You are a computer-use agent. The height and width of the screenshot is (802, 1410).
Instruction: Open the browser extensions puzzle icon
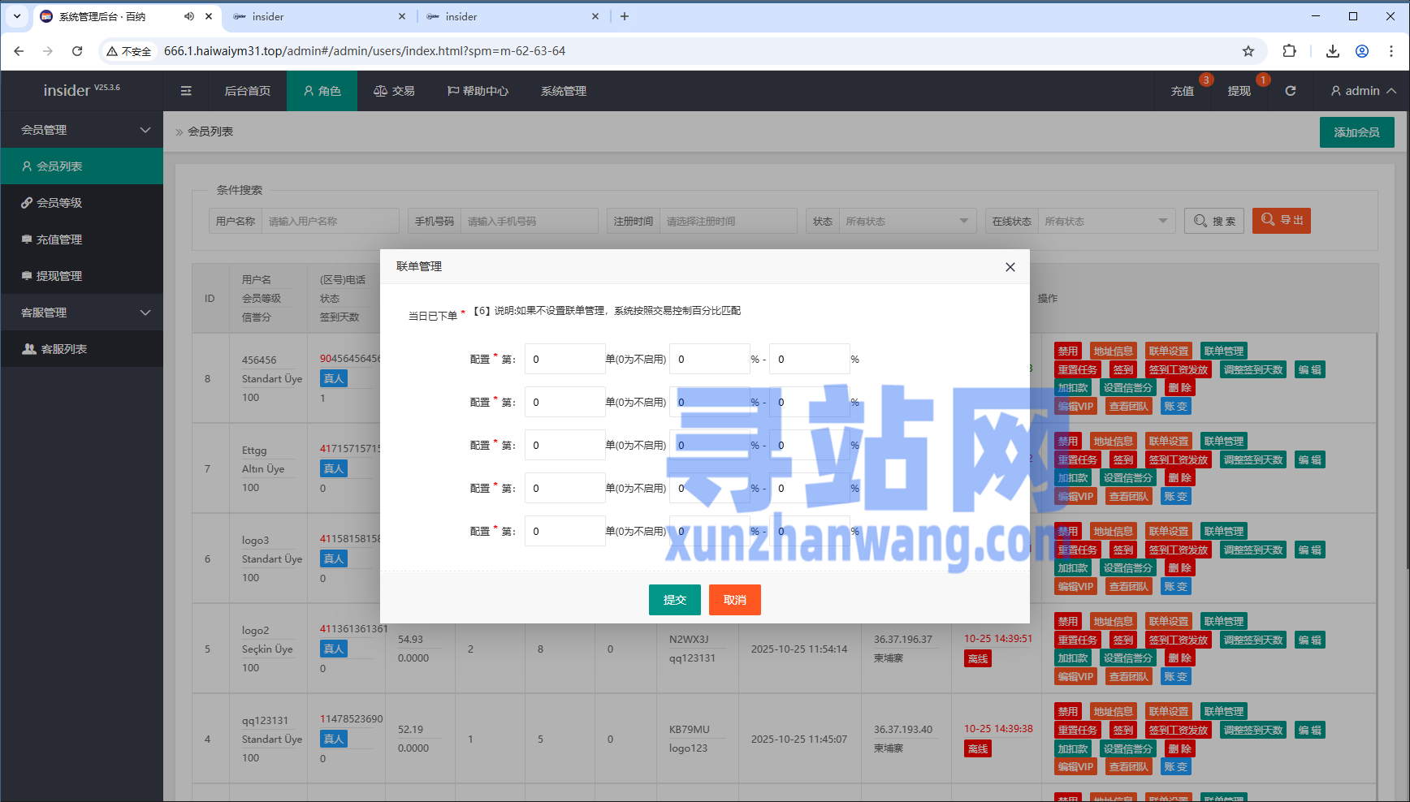[1289, 51]
